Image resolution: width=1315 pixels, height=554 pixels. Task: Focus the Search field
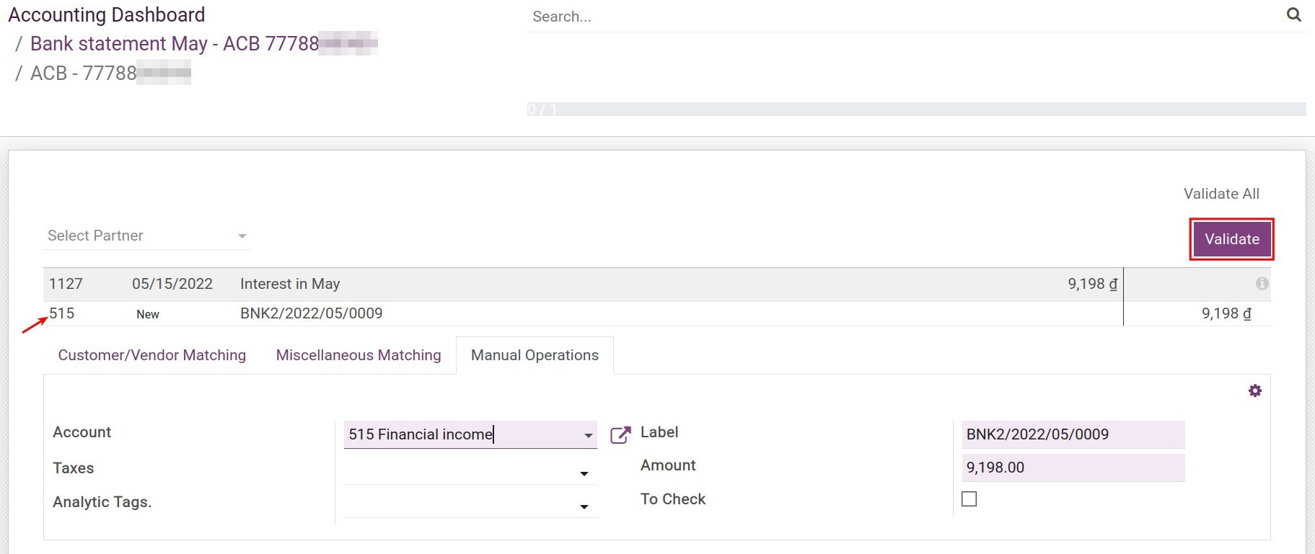[902, 17]
